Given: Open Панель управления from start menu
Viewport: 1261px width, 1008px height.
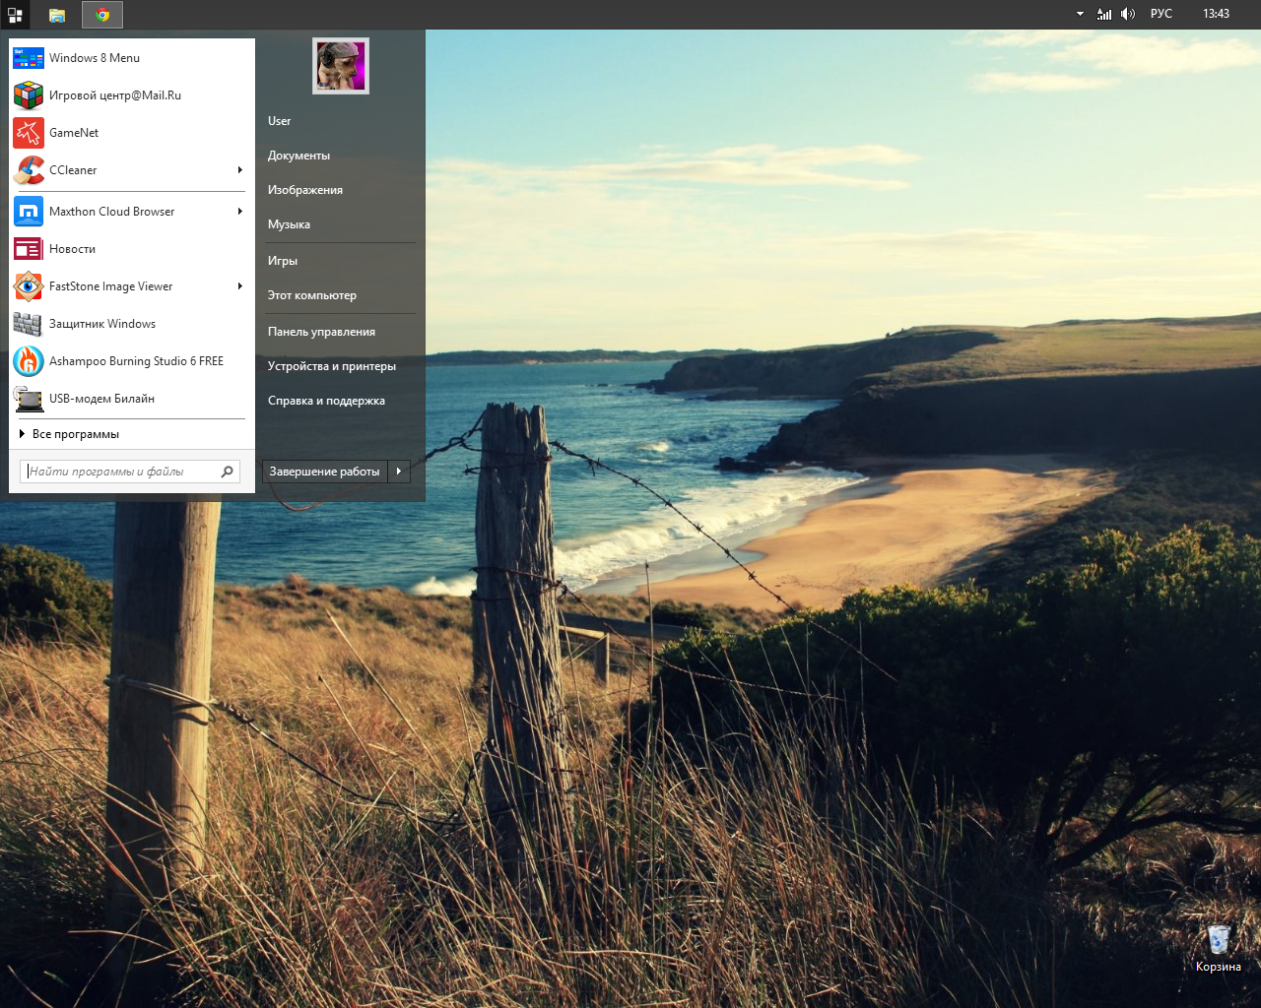Looking at the screenshot, I should coord(321,332).
